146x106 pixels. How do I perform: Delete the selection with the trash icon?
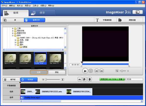tap(90, 79)
